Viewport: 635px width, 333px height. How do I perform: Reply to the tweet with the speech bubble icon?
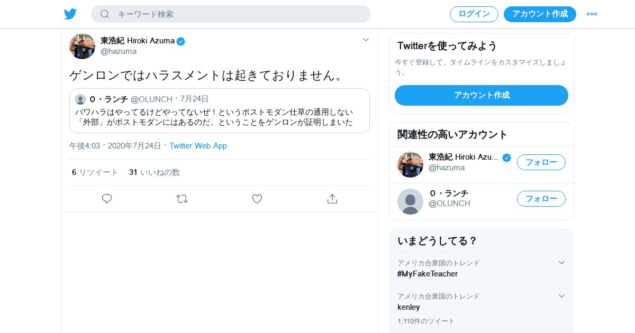tap(107, 199)
